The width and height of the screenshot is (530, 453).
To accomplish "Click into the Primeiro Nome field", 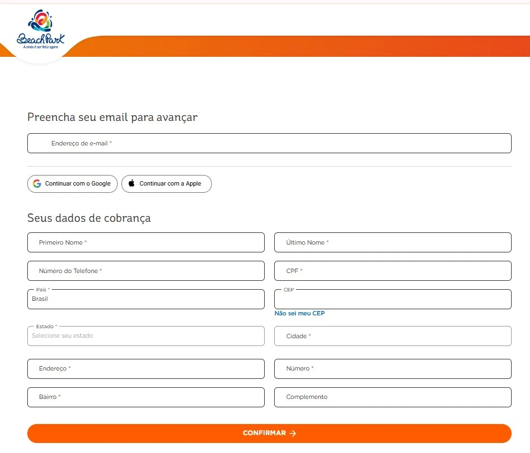I will click(145, 242).
